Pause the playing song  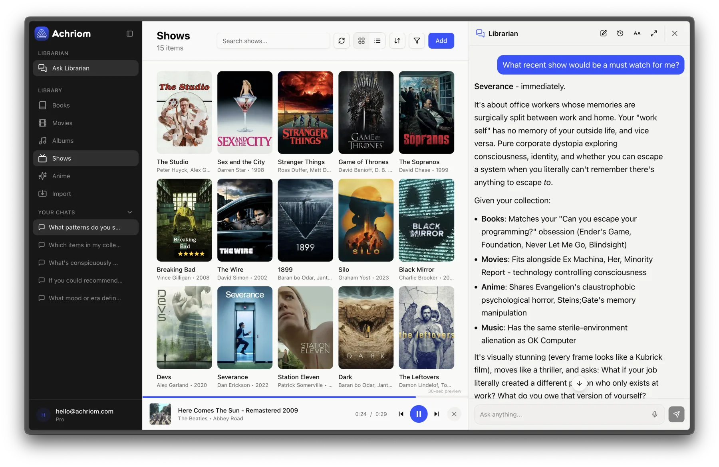[x=419, y=414]
